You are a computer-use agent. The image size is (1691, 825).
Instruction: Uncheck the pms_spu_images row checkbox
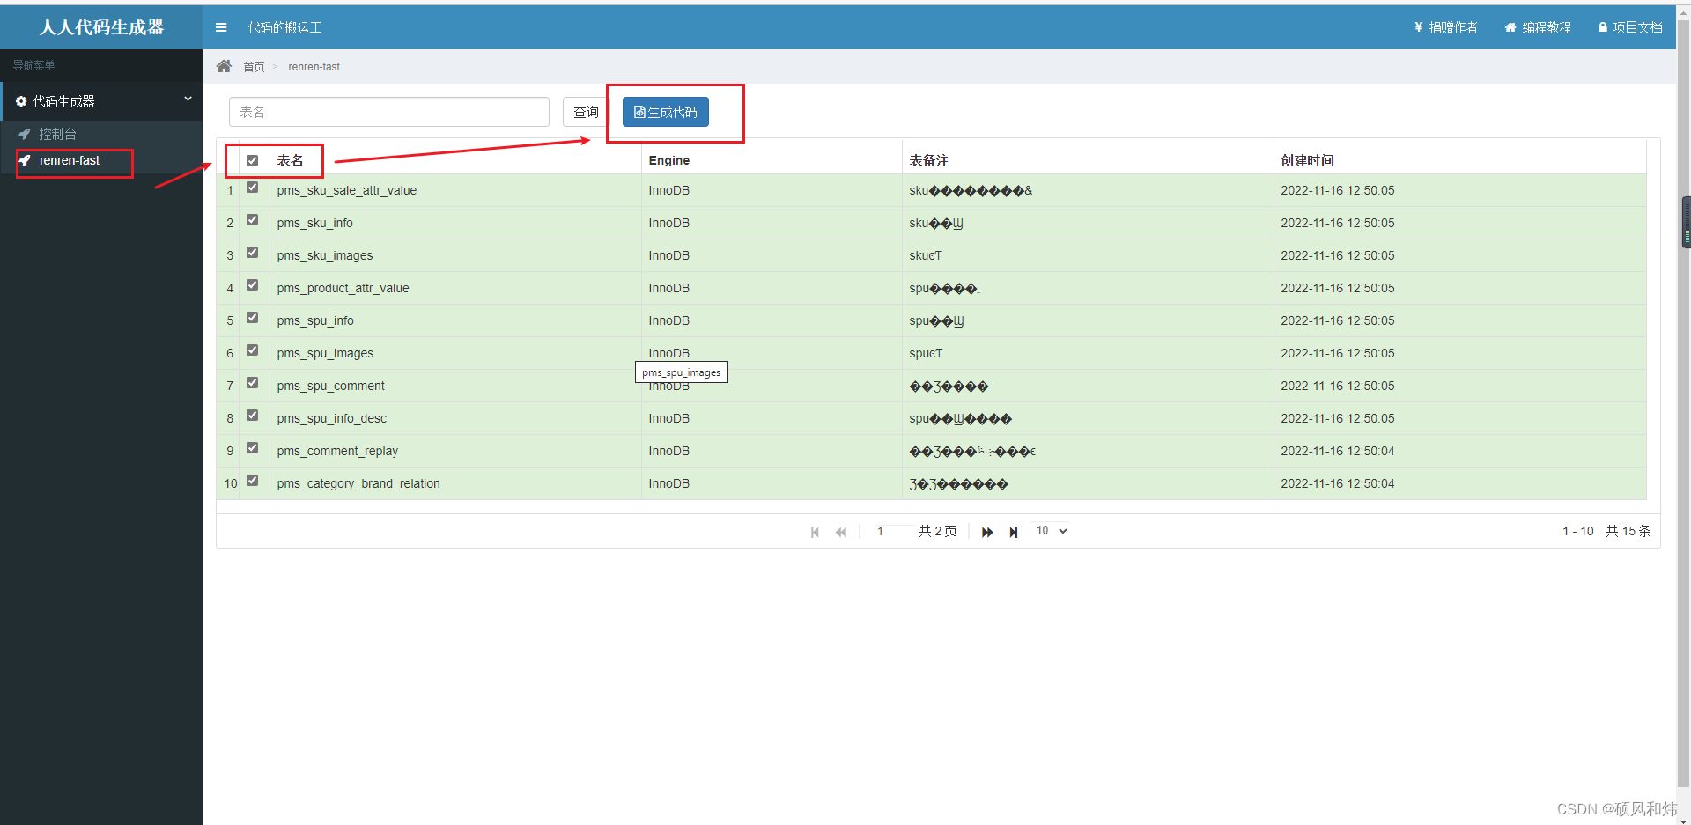(253, 350)
